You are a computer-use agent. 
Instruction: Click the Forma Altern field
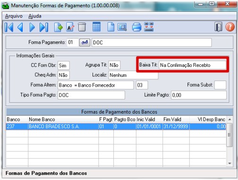[96, 85]
